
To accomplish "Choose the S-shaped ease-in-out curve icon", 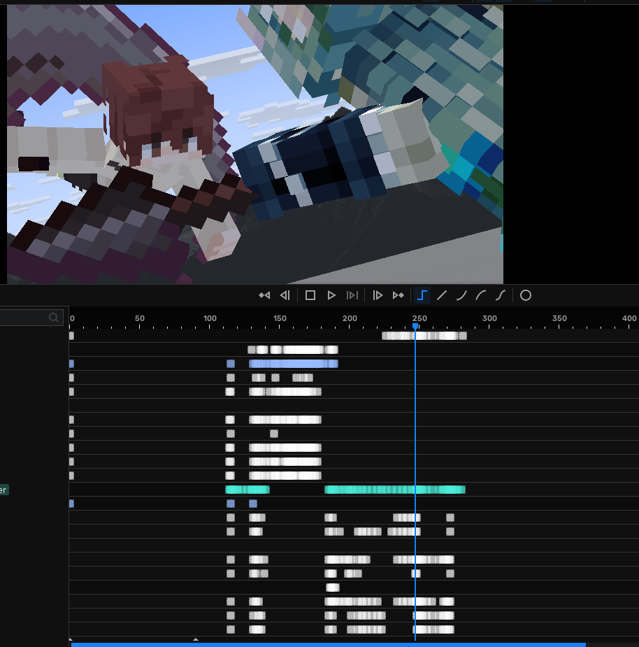I will (x=501, y=295).
